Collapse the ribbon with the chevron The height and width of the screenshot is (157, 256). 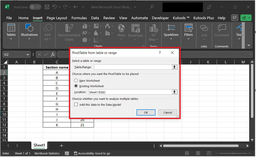(x=249, y=45)
